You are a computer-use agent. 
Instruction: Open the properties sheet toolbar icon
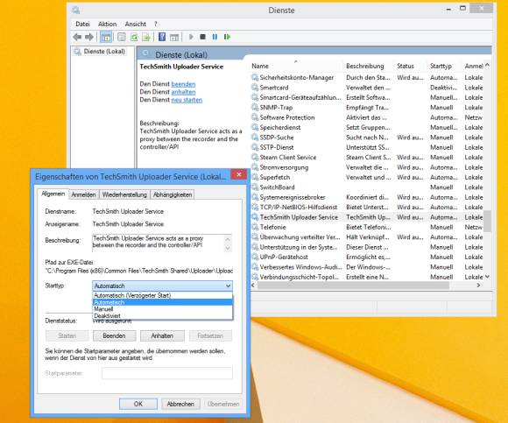[122, 37]
